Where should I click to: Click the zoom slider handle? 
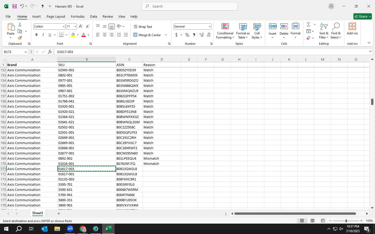click(346, 221)
